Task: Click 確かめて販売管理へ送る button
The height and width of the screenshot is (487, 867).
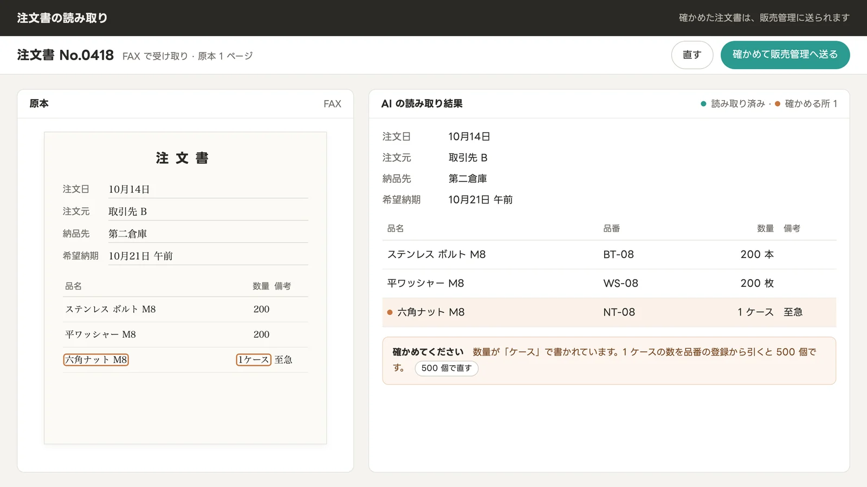Action: coord(785,55)
